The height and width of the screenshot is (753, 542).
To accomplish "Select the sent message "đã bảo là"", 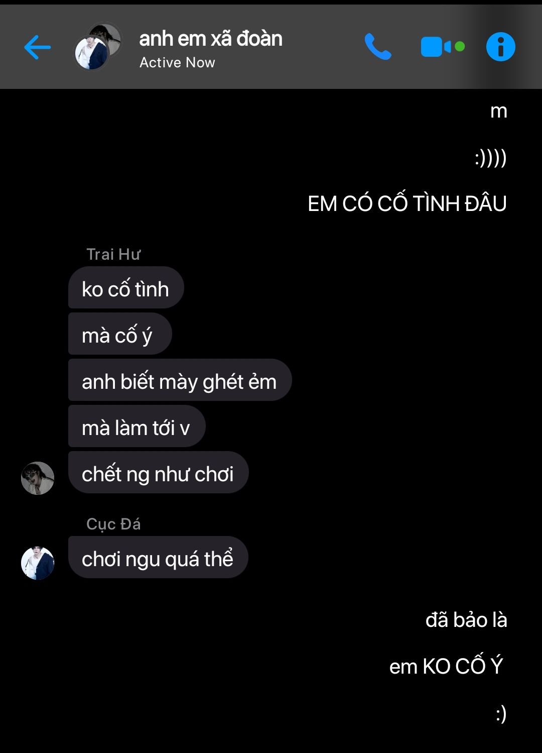I will coord(466,620).
